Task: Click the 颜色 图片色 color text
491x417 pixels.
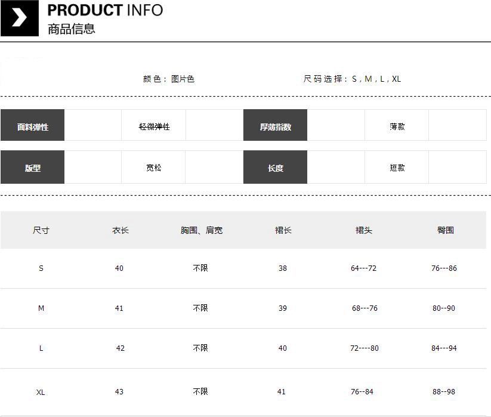Action: click(x=169, y=79)
